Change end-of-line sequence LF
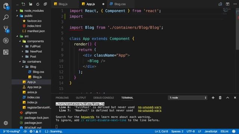Screen dimensions: 239x134 click(x=199, y=131)
